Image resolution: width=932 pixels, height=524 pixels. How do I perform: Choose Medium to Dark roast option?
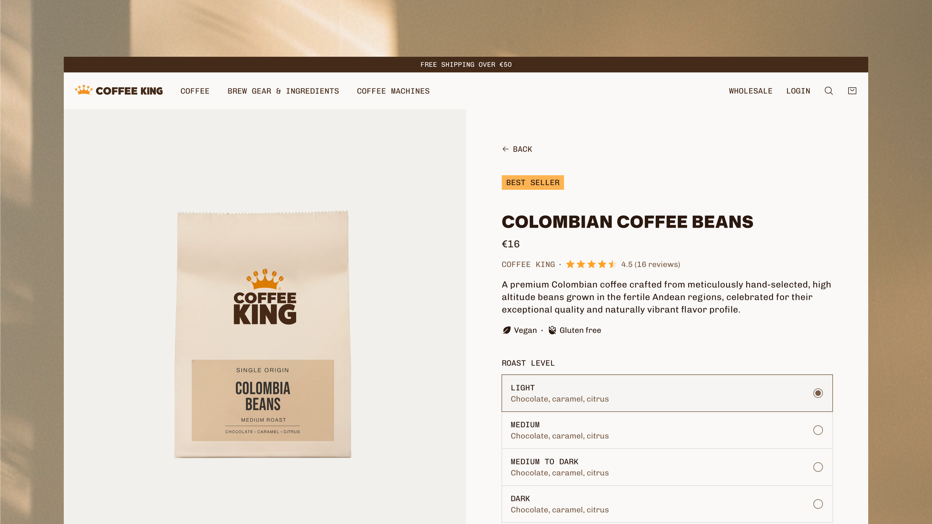point(667,467)
